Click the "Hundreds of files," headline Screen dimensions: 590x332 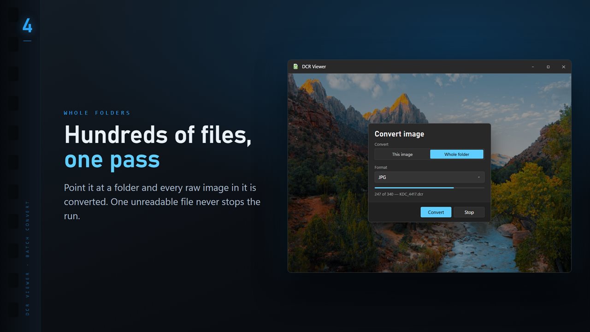[x=158, y=136]
